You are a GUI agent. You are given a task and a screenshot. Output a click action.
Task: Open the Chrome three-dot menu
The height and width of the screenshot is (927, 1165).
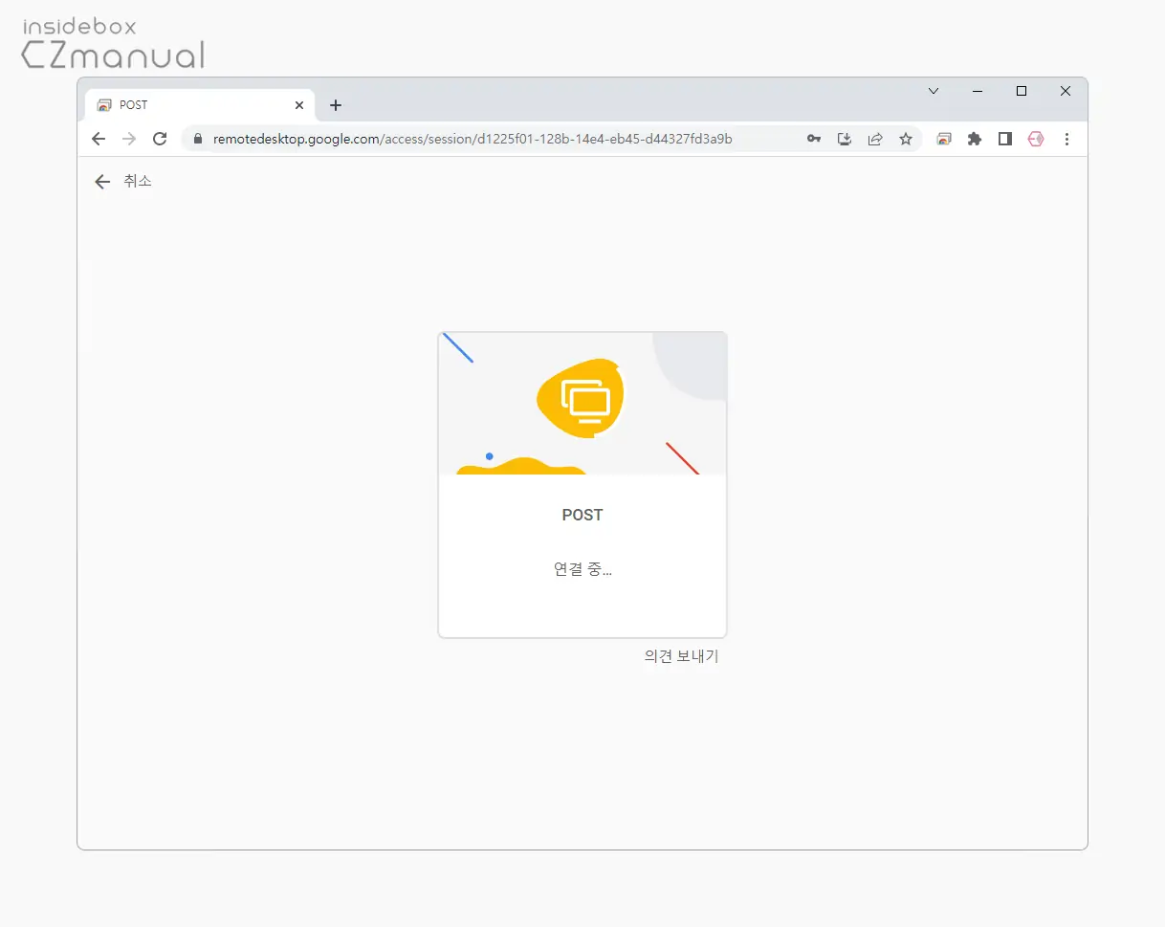(x=1066, y=139)
